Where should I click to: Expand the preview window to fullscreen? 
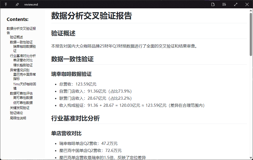pos(236,5)
